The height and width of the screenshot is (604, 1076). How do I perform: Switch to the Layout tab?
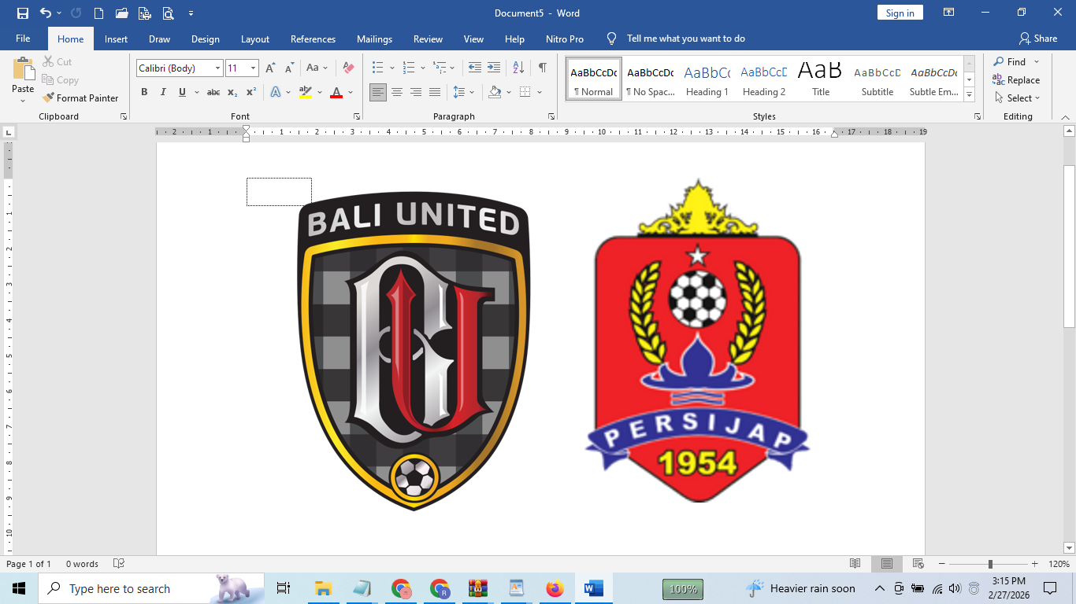pos(255,39)
